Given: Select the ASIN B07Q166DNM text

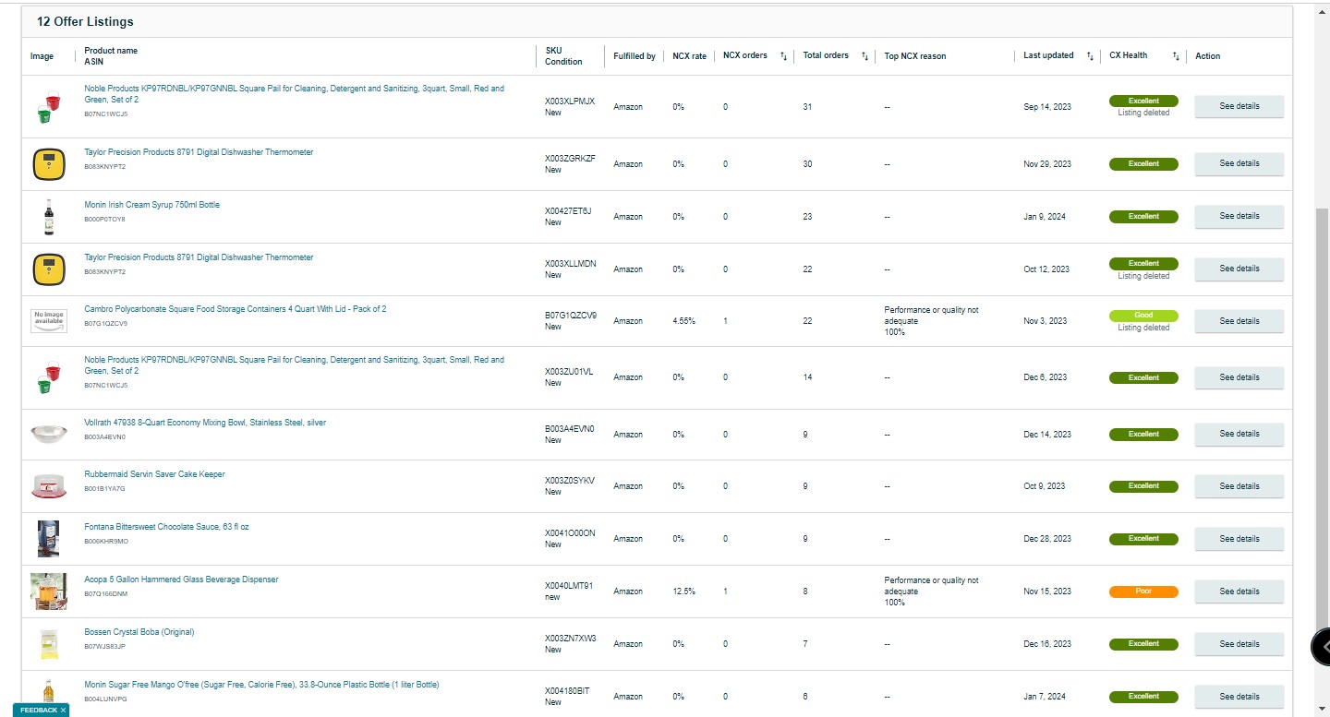Looking at the screenshot, I should [106, 594].
